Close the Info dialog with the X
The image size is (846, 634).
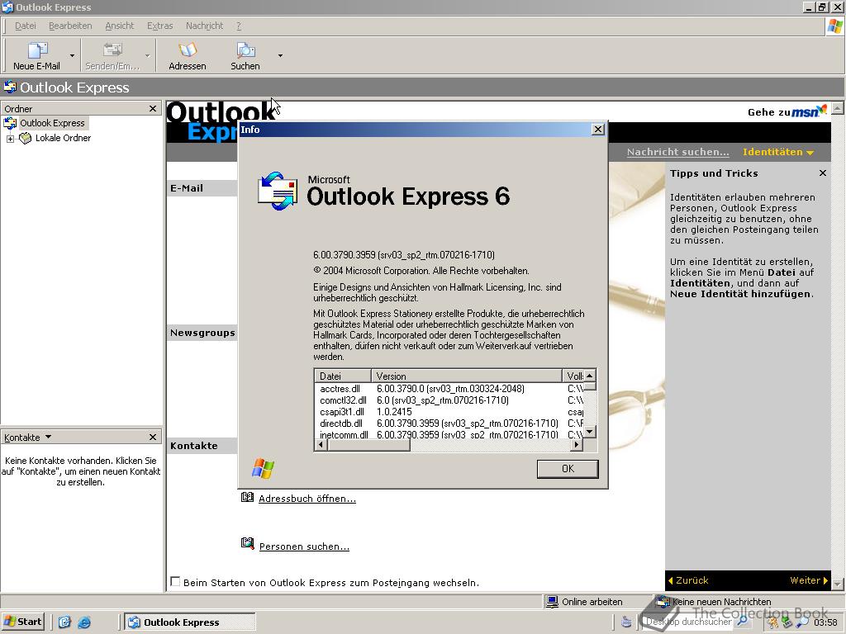(598, 130)
